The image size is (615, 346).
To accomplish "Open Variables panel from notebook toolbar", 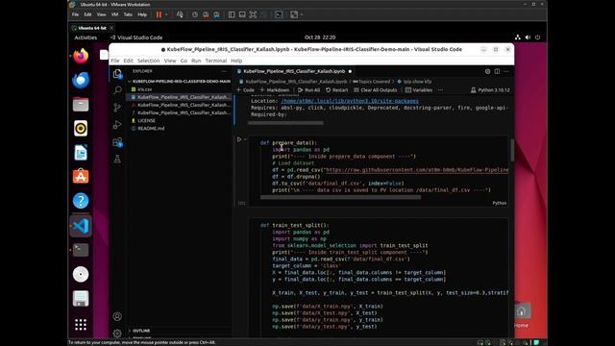I will coord(419,89).
